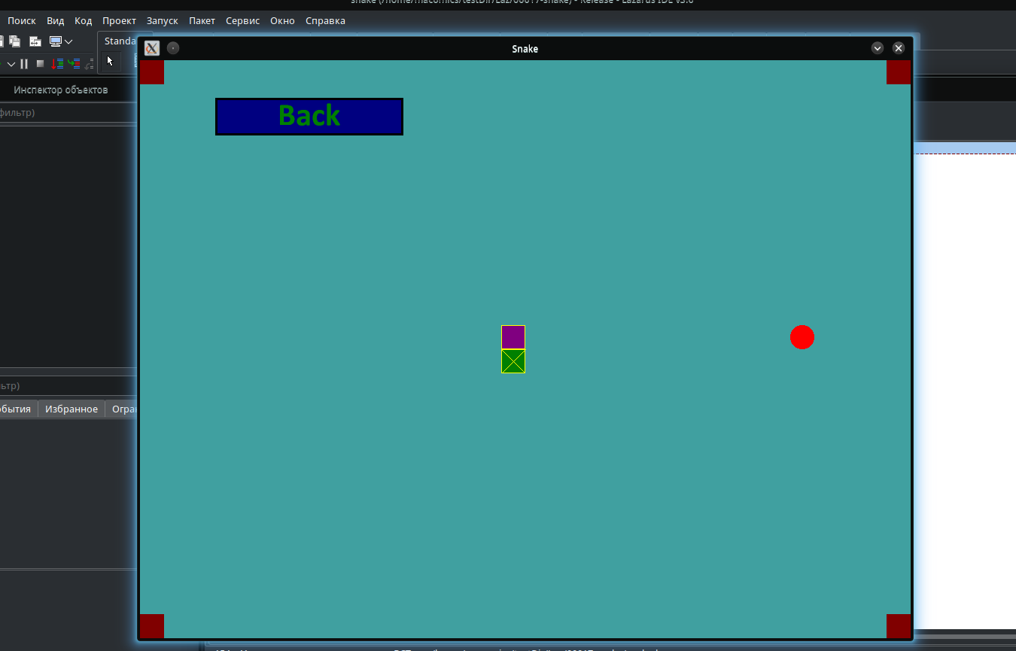Expand the run button dropdown arrow
The image size is (1016, 651).
(x=11, y=64)
